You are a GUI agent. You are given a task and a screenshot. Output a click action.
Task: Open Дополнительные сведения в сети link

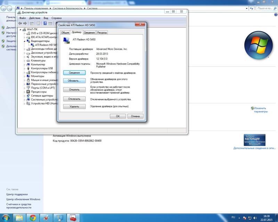pyautogui.click(x=255, y=148)
